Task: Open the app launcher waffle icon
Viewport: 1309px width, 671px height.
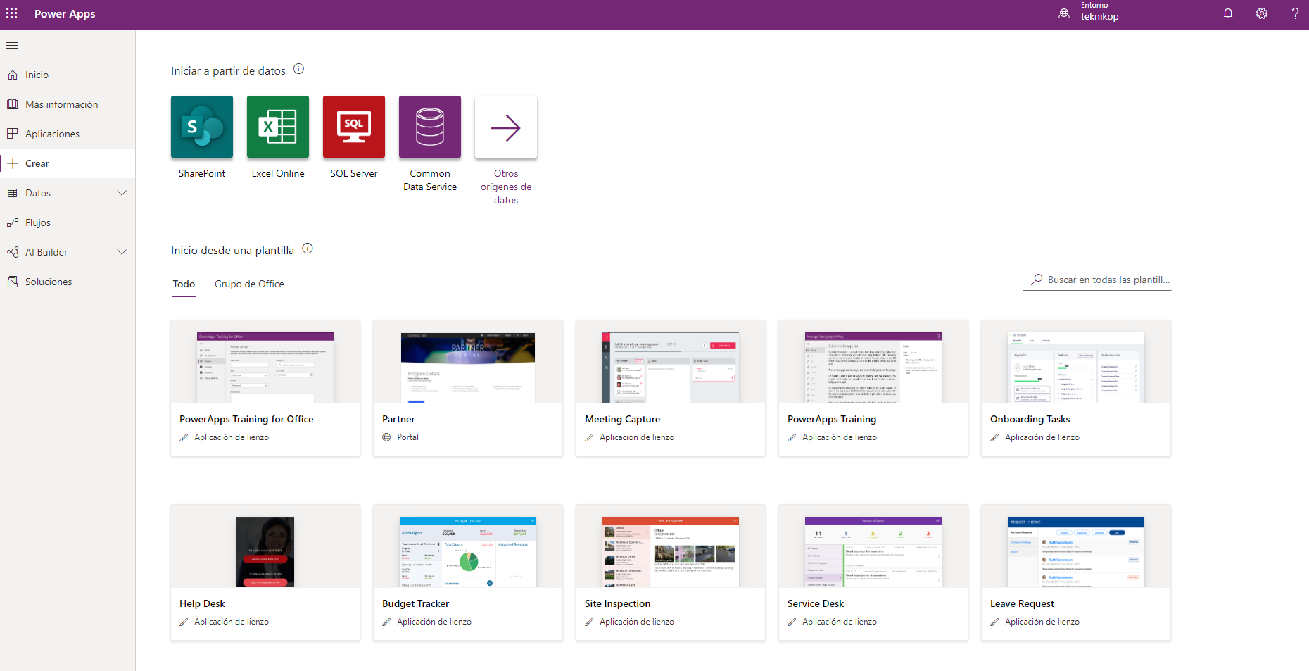Action: pos(12,13)
